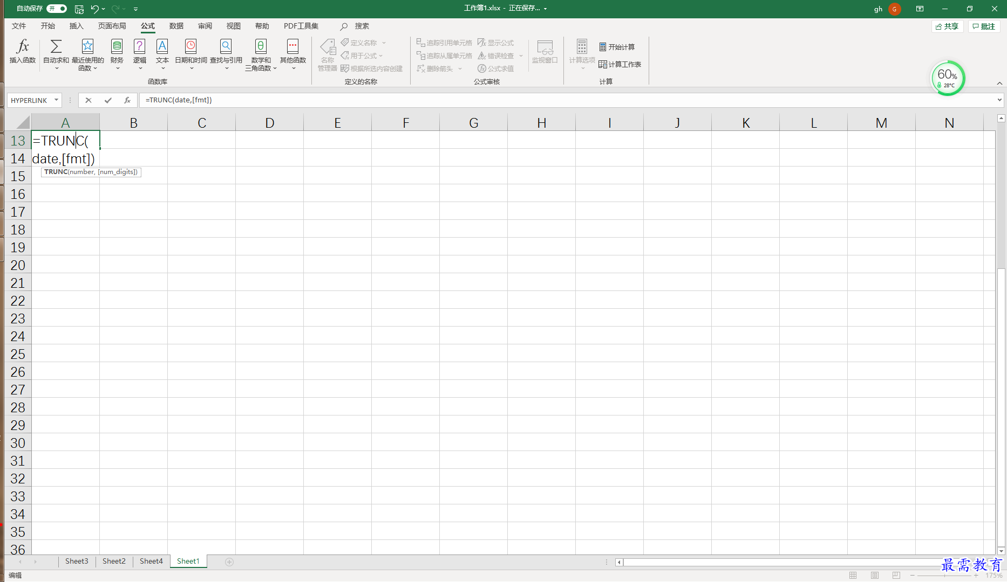Open Lookup and Reference functions

click(226, 54)
